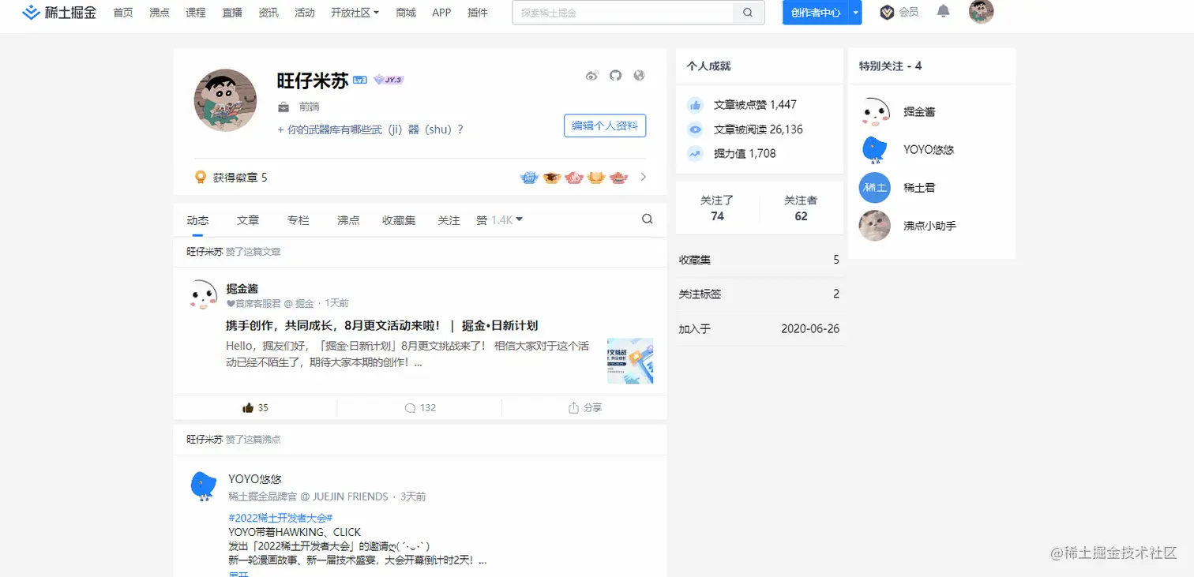Like the 掘金酱 article (35)
Screen dimensions: 1194x577
255,408
